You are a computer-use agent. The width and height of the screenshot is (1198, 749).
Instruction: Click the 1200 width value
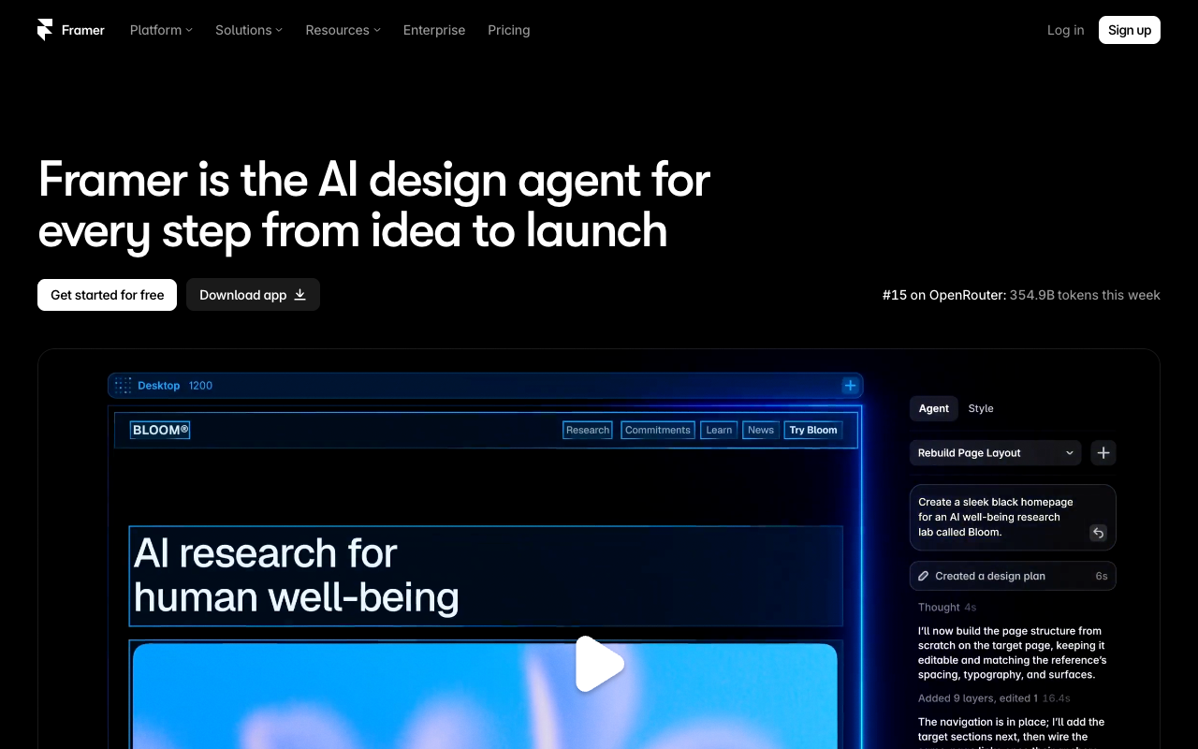pyautogui.click(x=200, y=386)
